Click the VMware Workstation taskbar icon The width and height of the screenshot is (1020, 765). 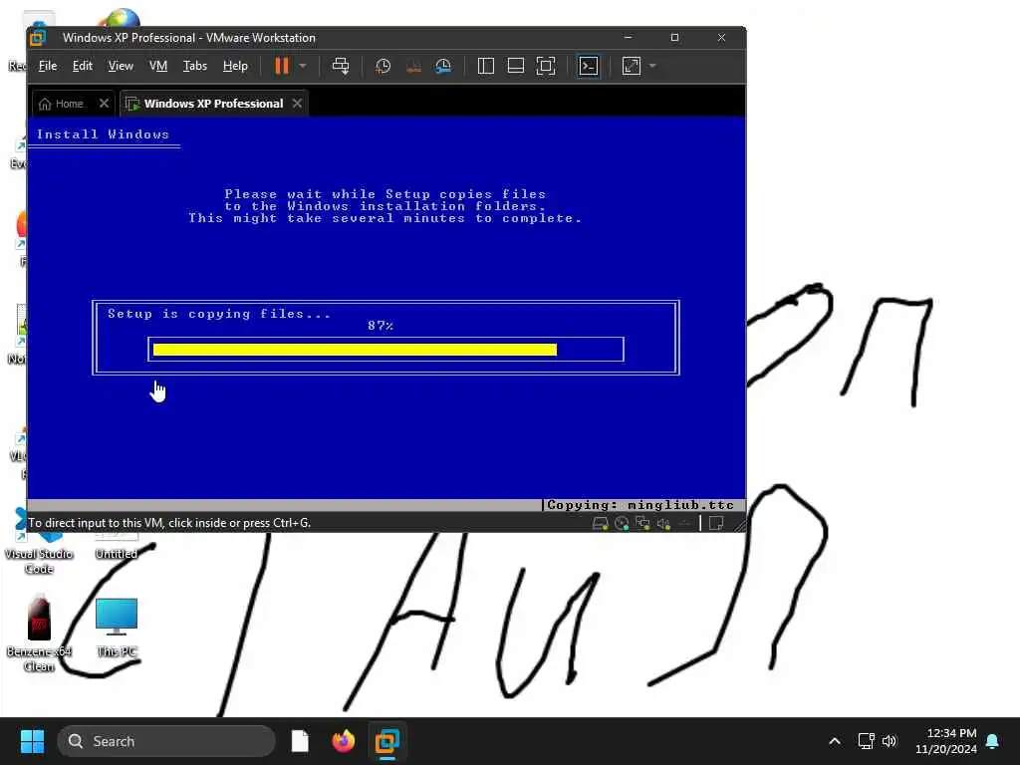(387, 741)
